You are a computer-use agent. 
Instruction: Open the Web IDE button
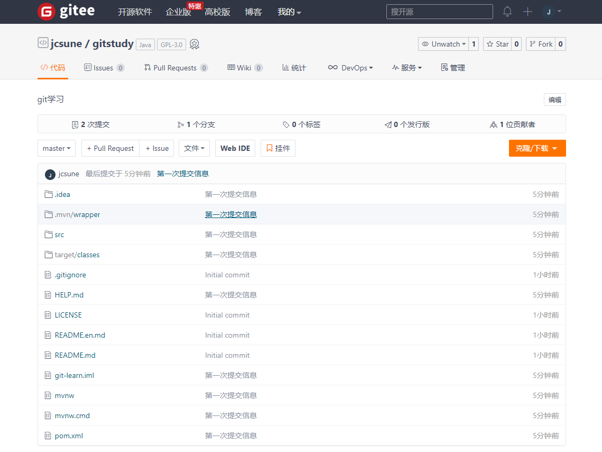[235, 148]
